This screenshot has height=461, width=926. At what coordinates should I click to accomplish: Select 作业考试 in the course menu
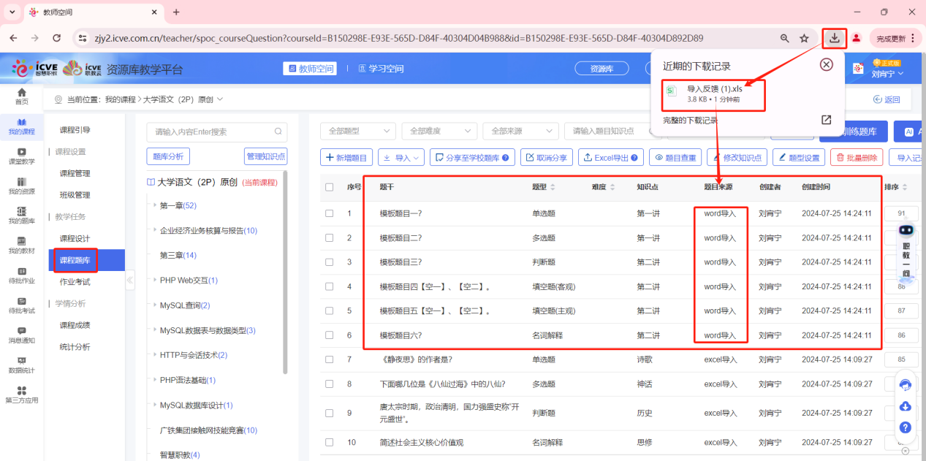[x=75, y=281]
